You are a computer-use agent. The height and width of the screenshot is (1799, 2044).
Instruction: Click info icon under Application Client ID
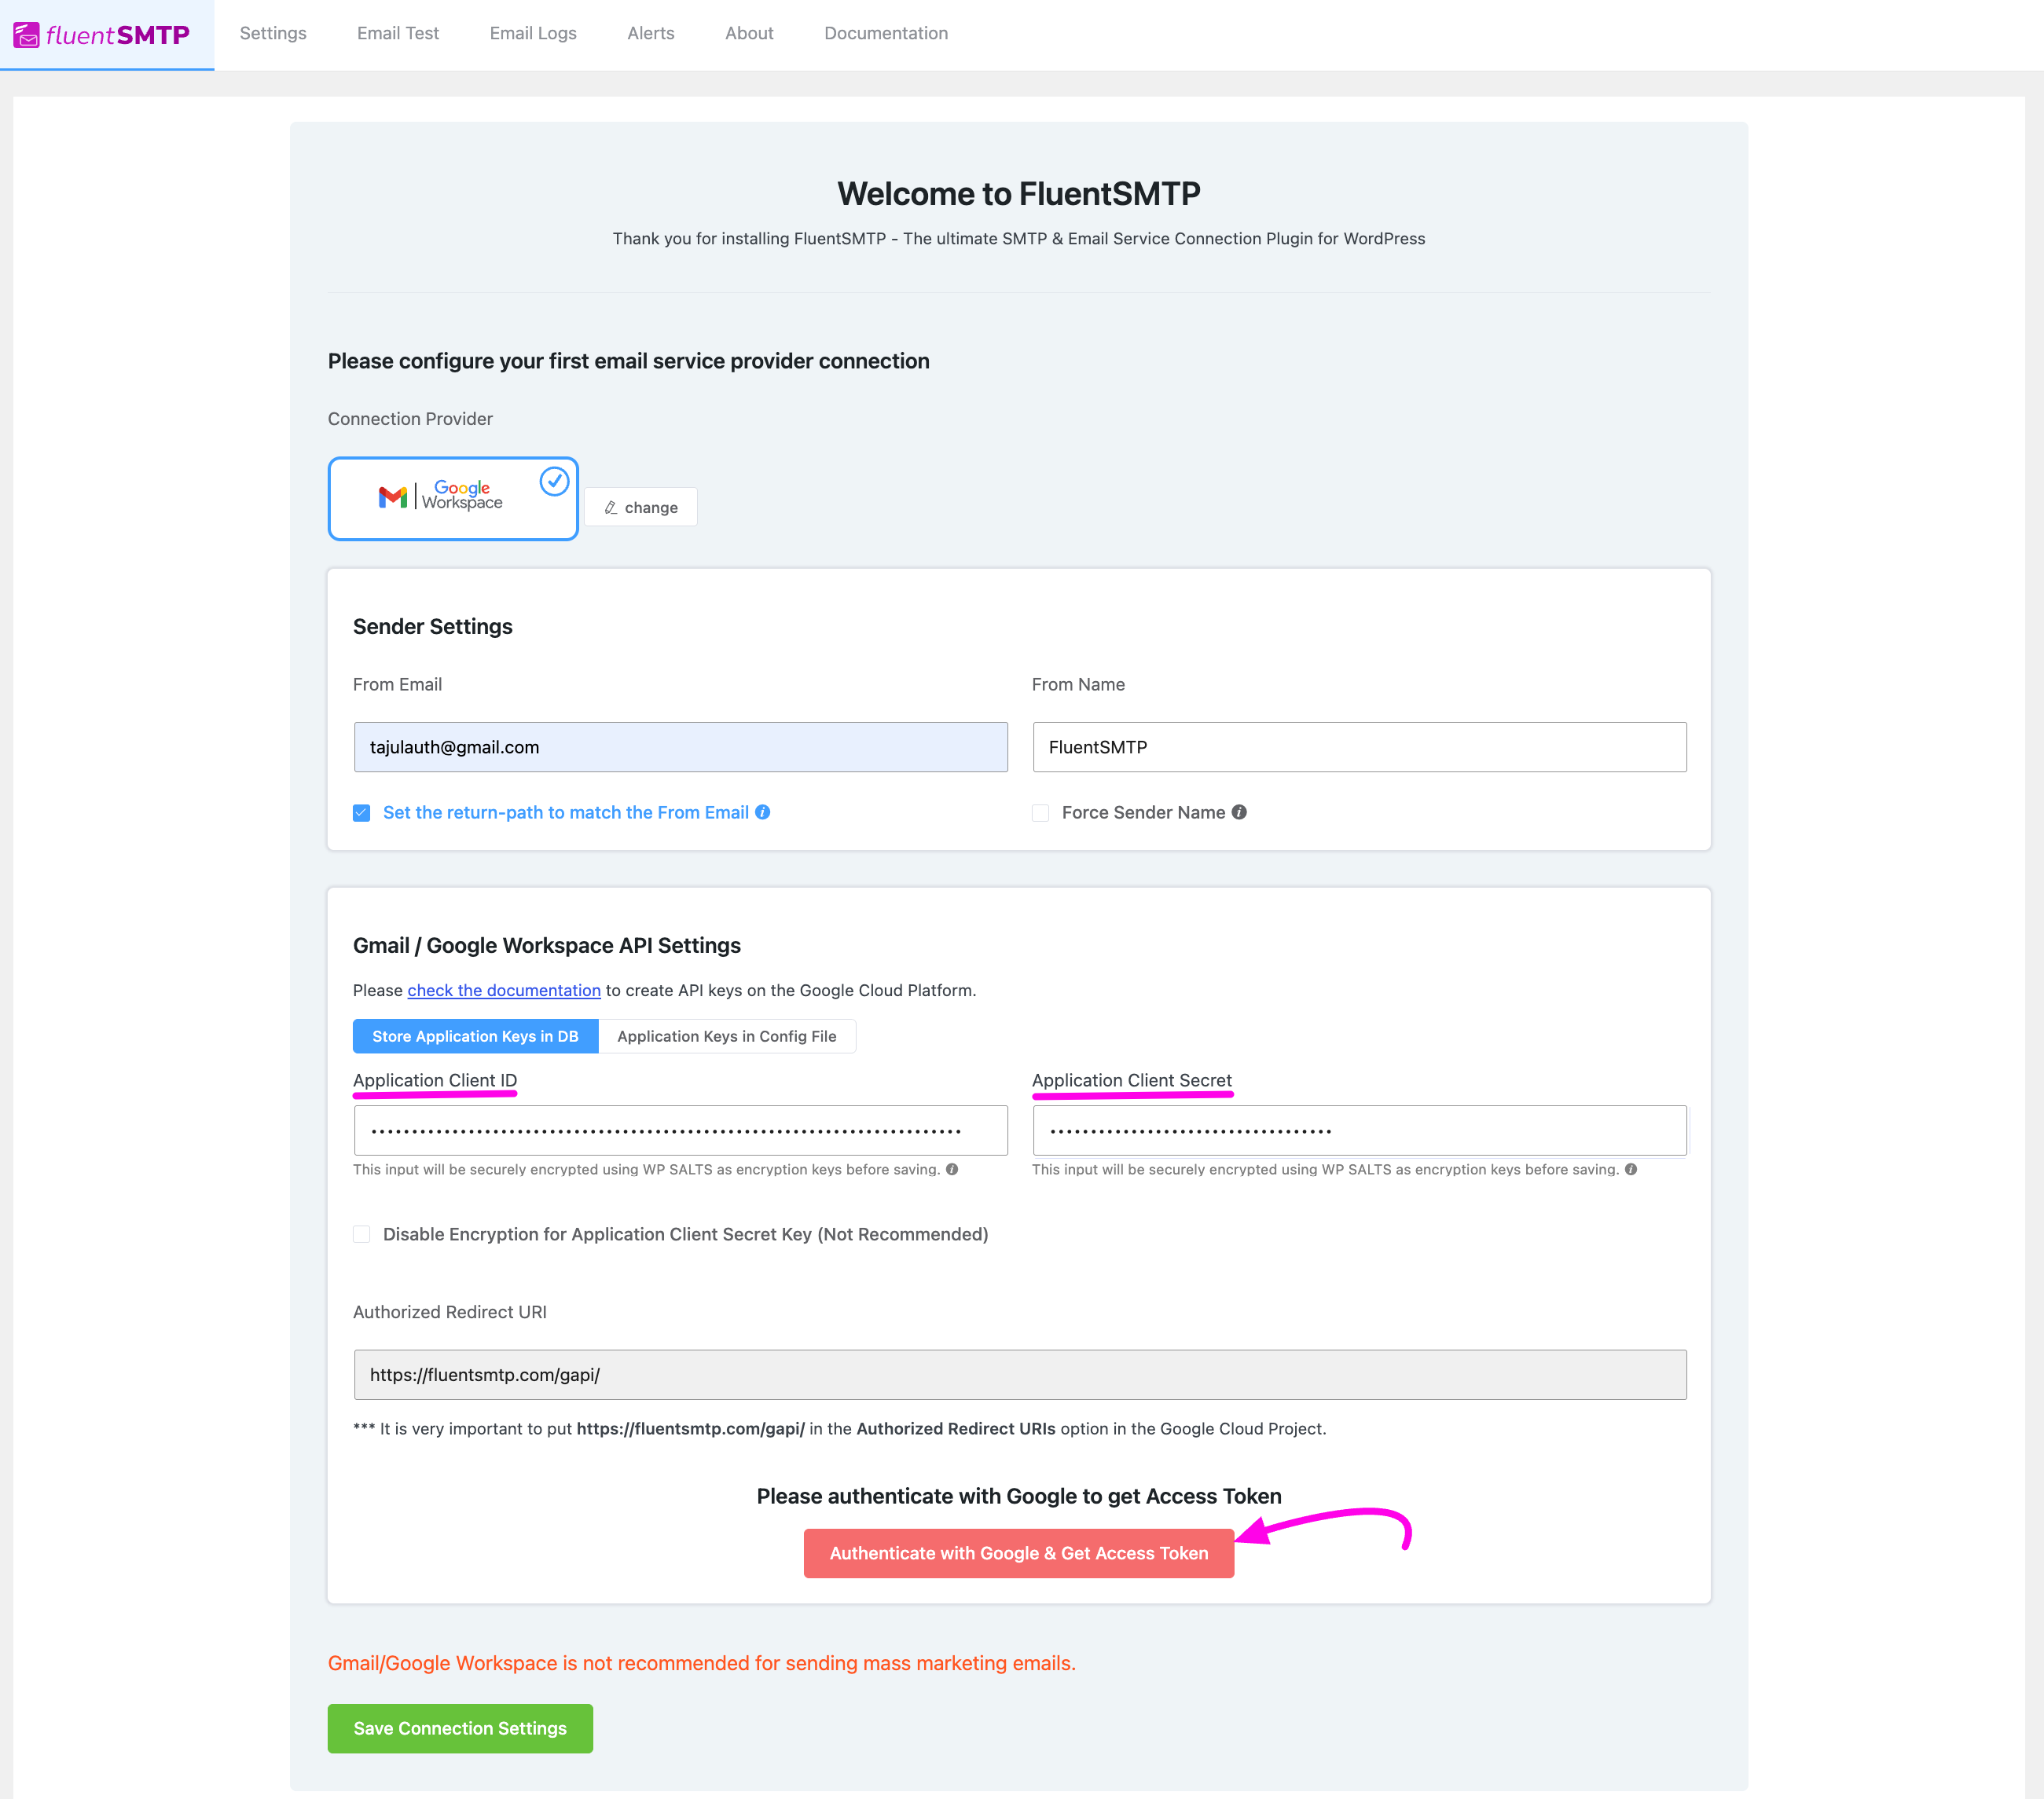point(952,1169)
